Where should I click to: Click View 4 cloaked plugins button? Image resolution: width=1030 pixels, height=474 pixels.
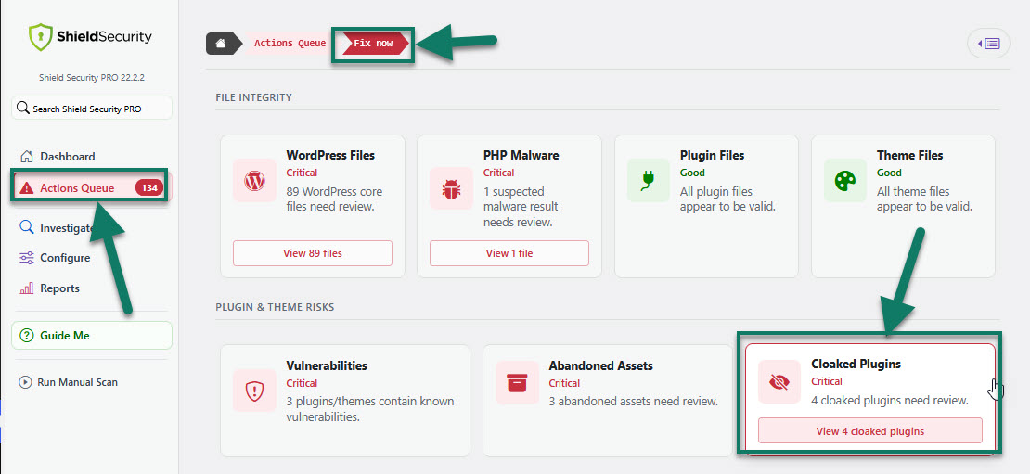(x=870, y=431)
